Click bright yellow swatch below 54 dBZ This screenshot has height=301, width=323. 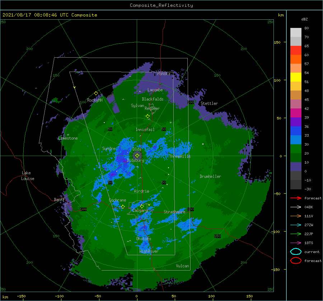(x=296, y=77)
